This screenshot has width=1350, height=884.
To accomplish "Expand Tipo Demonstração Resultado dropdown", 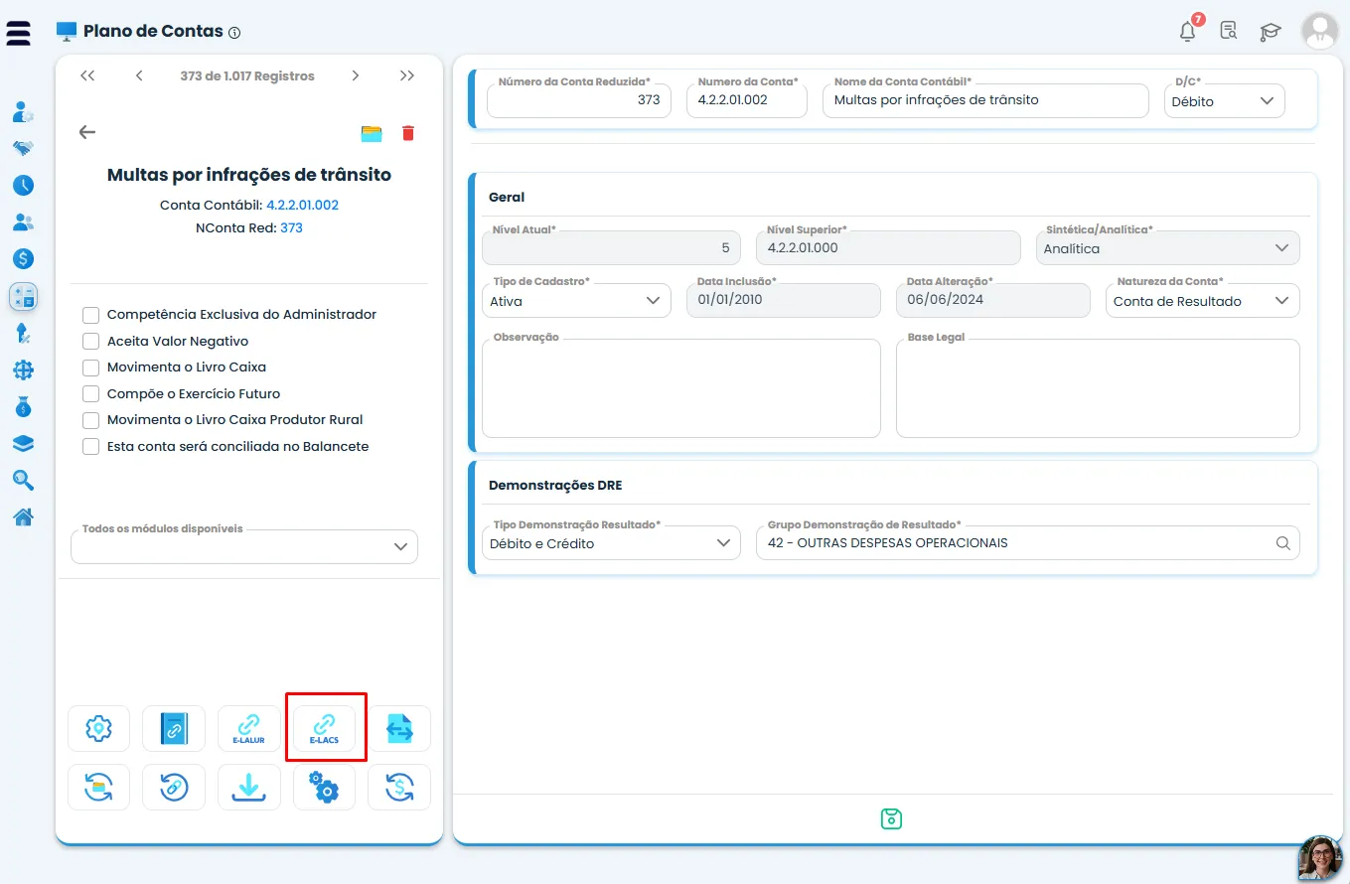I will click(611, 542).
